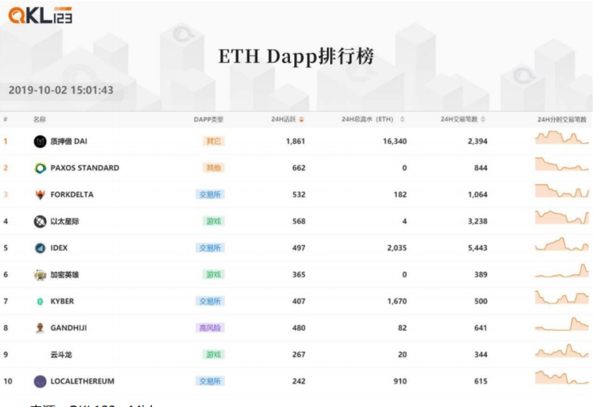This screenshot has width=597, height=407.
Task: Open the 以太星际 entry
Action: (65, 221)
